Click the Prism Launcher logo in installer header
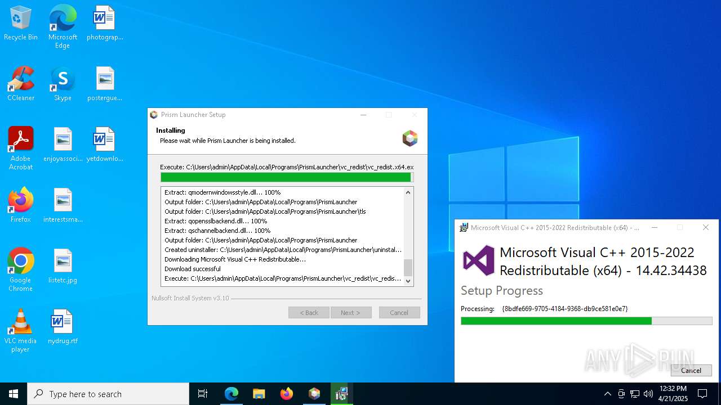Screen dimensions: 721x405 coord(410,138)
